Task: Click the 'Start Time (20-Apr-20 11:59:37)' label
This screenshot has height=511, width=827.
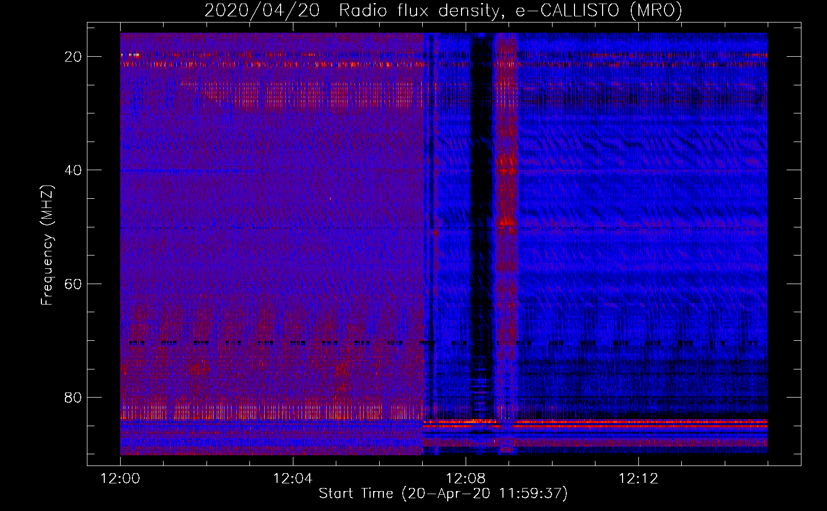Action: (443, 494)
